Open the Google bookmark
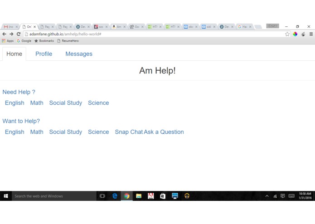 click(24, 41)
